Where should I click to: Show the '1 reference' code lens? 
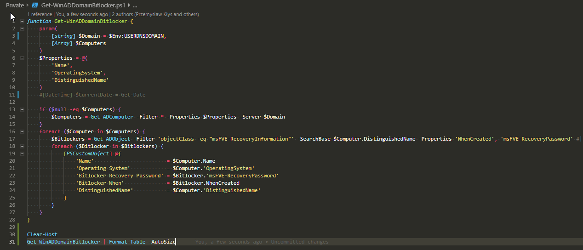(40, 15)
